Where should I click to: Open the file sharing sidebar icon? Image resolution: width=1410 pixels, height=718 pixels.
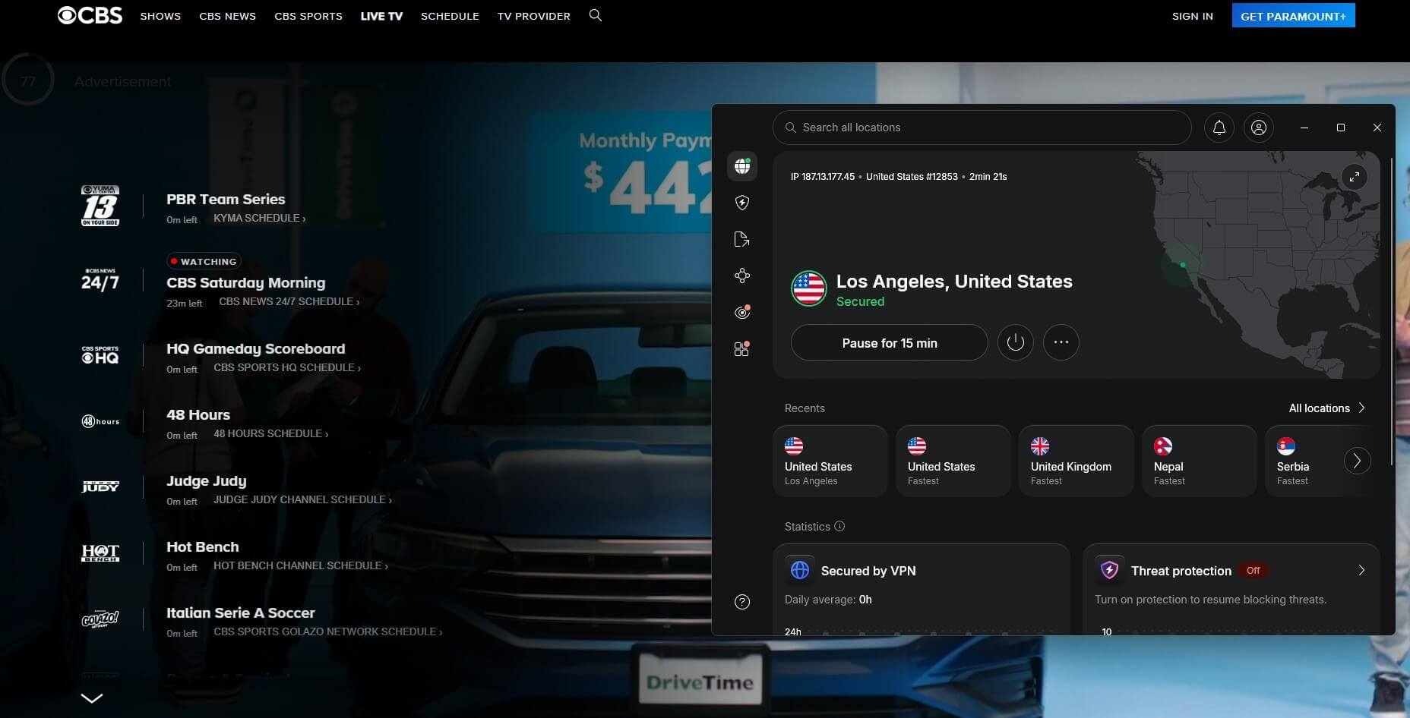[742, 240]
